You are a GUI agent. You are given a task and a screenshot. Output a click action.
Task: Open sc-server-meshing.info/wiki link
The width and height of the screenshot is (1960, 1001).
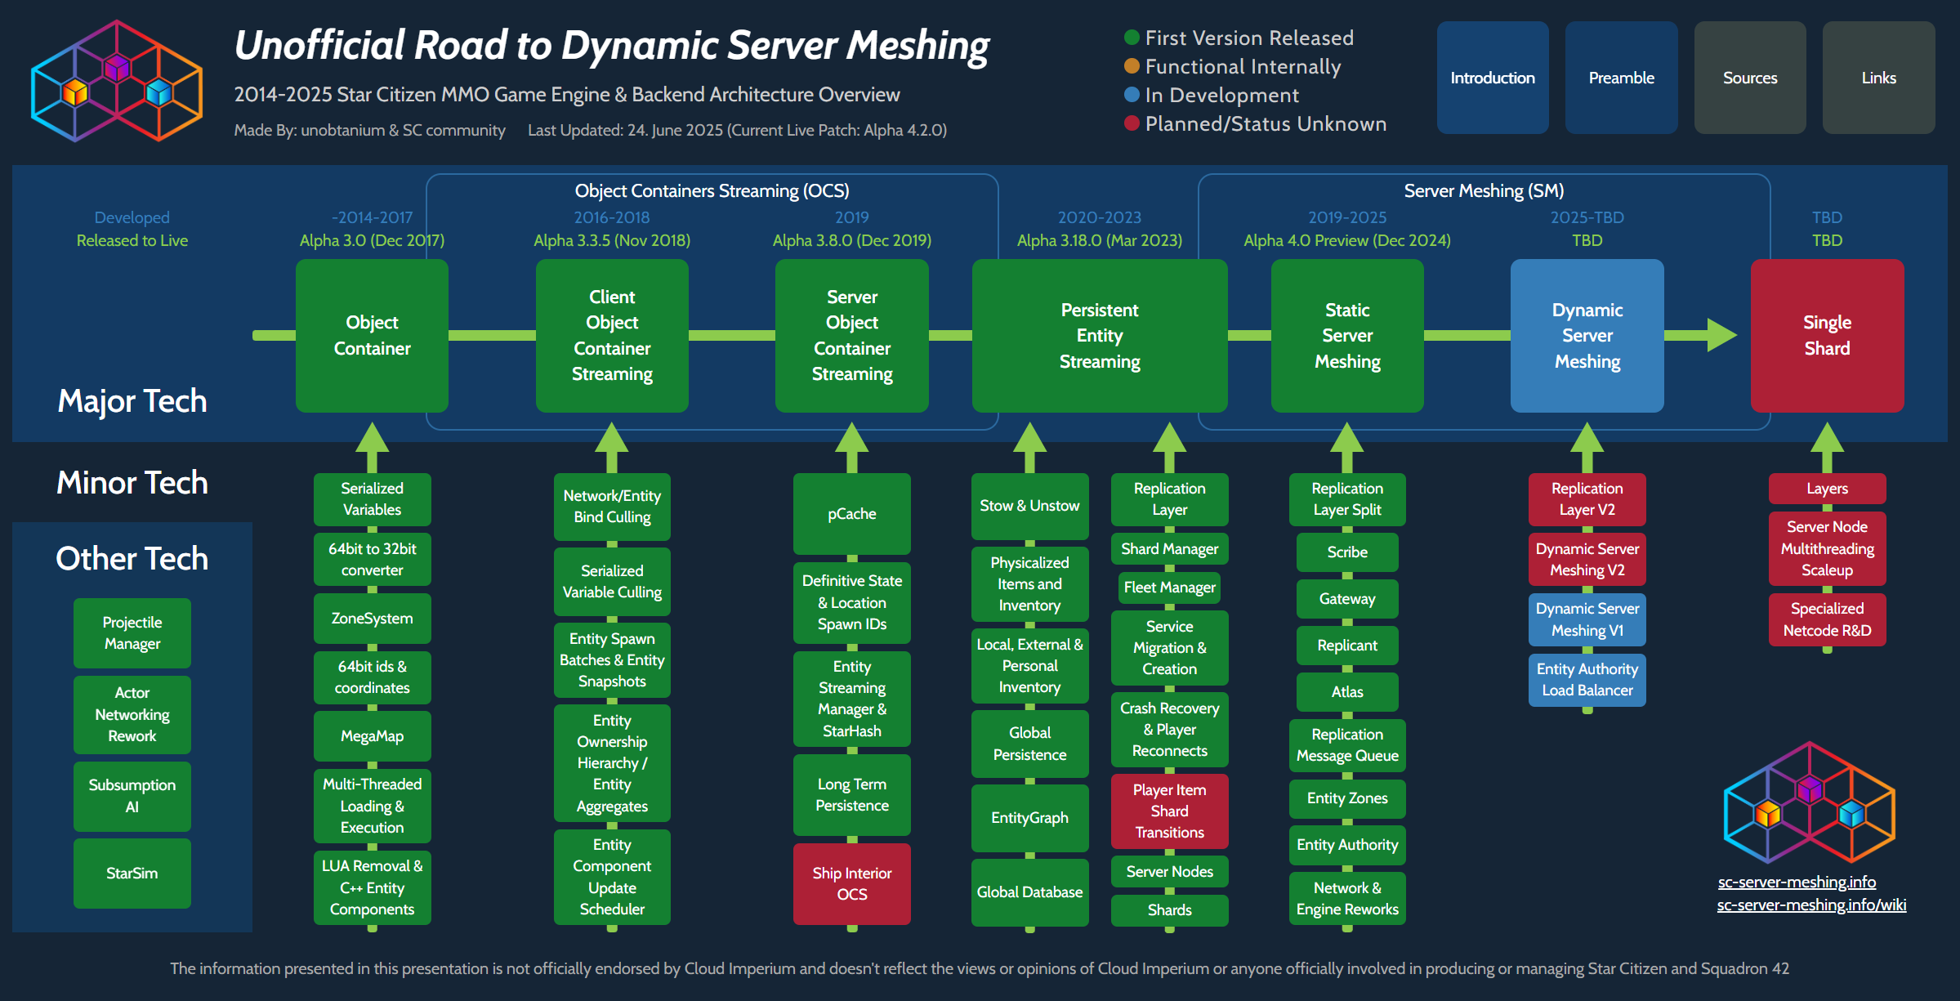(1810, 905)
